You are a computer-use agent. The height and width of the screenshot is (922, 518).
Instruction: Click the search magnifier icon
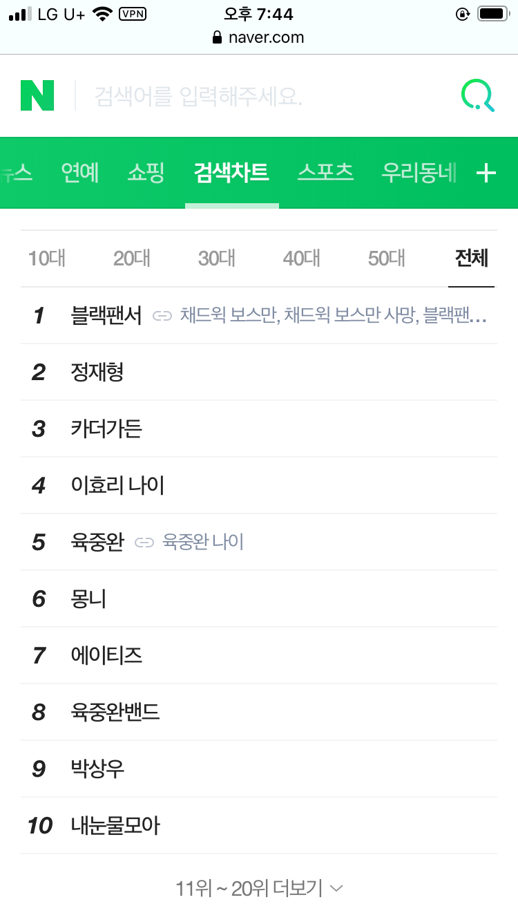(x=477, y=95)
